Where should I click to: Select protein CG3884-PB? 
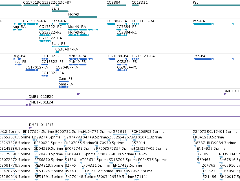(127, 62)
